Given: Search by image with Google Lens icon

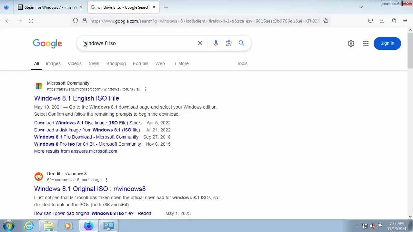Looking at the screenshot, I should click(229, 43).
